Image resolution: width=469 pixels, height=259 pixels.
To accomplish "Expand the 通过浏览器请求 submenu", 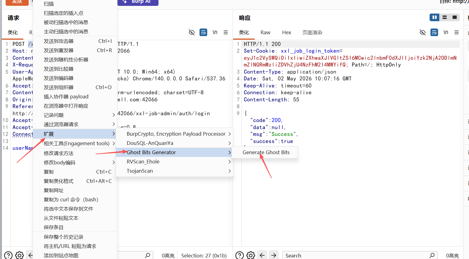I will pyautogui.click(x=75, y=124).
